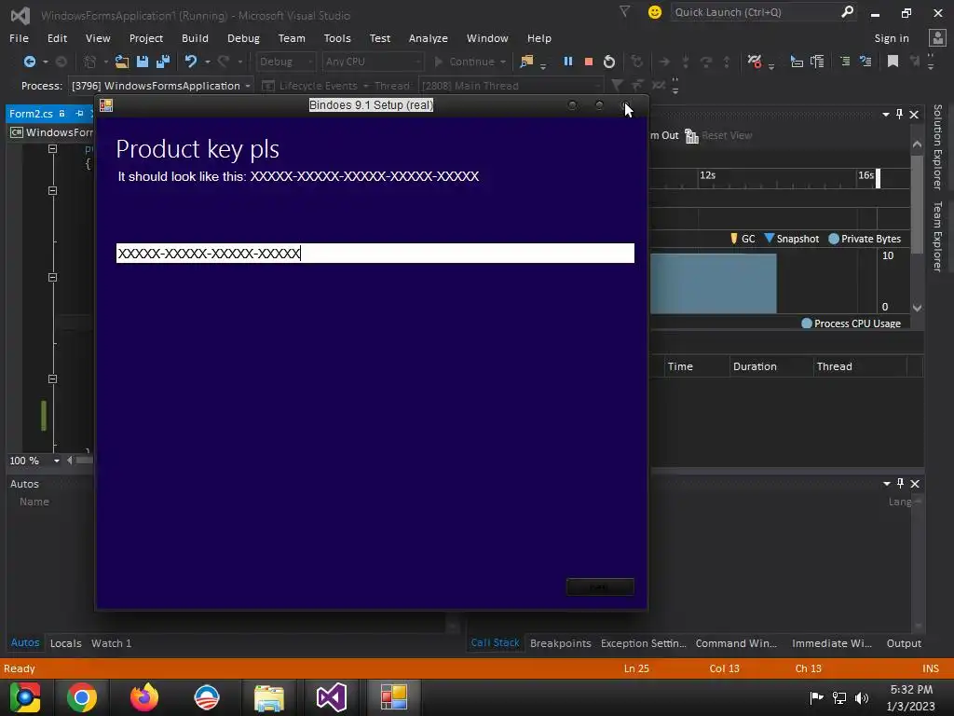Click the Stop Debugging red square
The height and width of the screenshot is (716, 954).
pos(589,62)
